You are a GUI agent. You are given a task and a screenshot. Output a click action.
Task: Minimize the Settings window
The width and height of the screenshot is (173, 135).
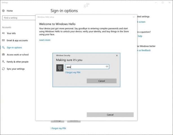pyautogui.click(x=156, y=3)
